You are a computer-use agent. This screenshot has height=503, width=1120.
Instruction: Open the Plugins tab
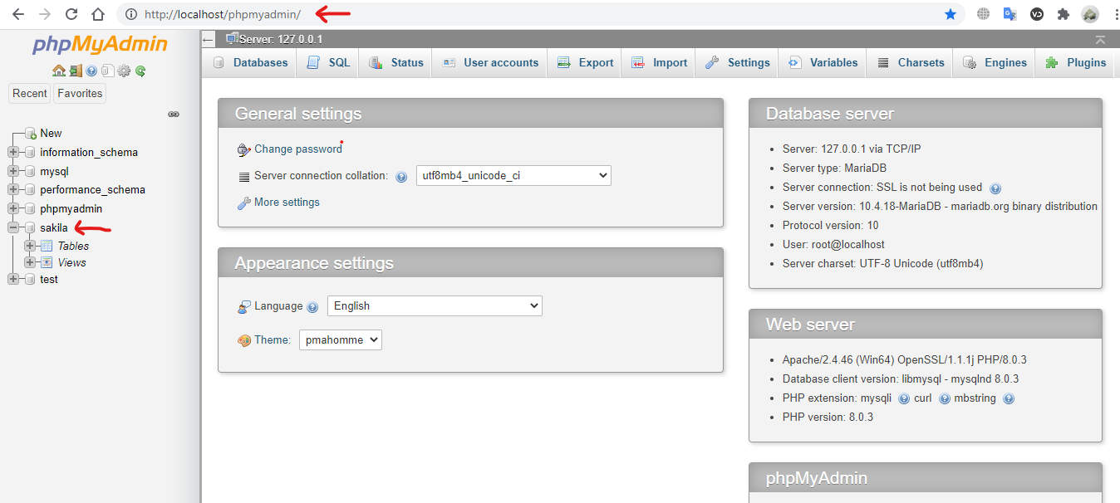(1075, 62)
